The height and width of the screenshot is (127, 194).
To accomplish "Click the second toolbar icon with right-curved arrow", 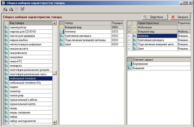I will point(11,10).
